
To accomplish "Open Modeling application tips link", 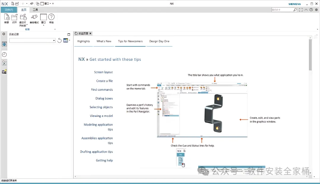I will pos(98,127).
